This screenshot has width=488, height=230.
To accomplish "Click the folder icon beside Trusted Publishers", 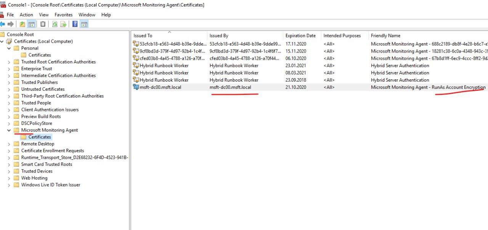I will click(x=16, y=82).
